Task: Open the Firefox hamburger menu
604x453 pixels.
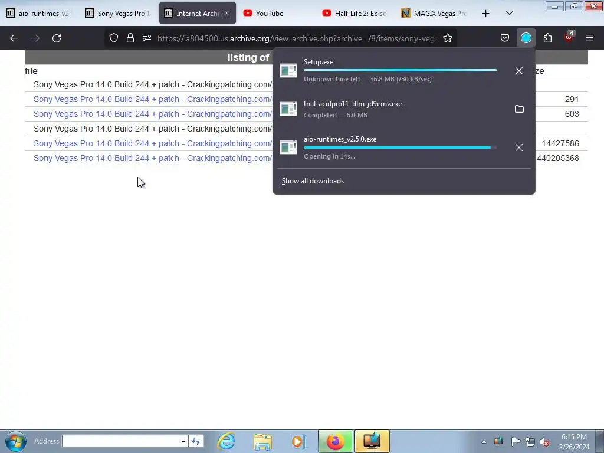Action: (590, 38)
